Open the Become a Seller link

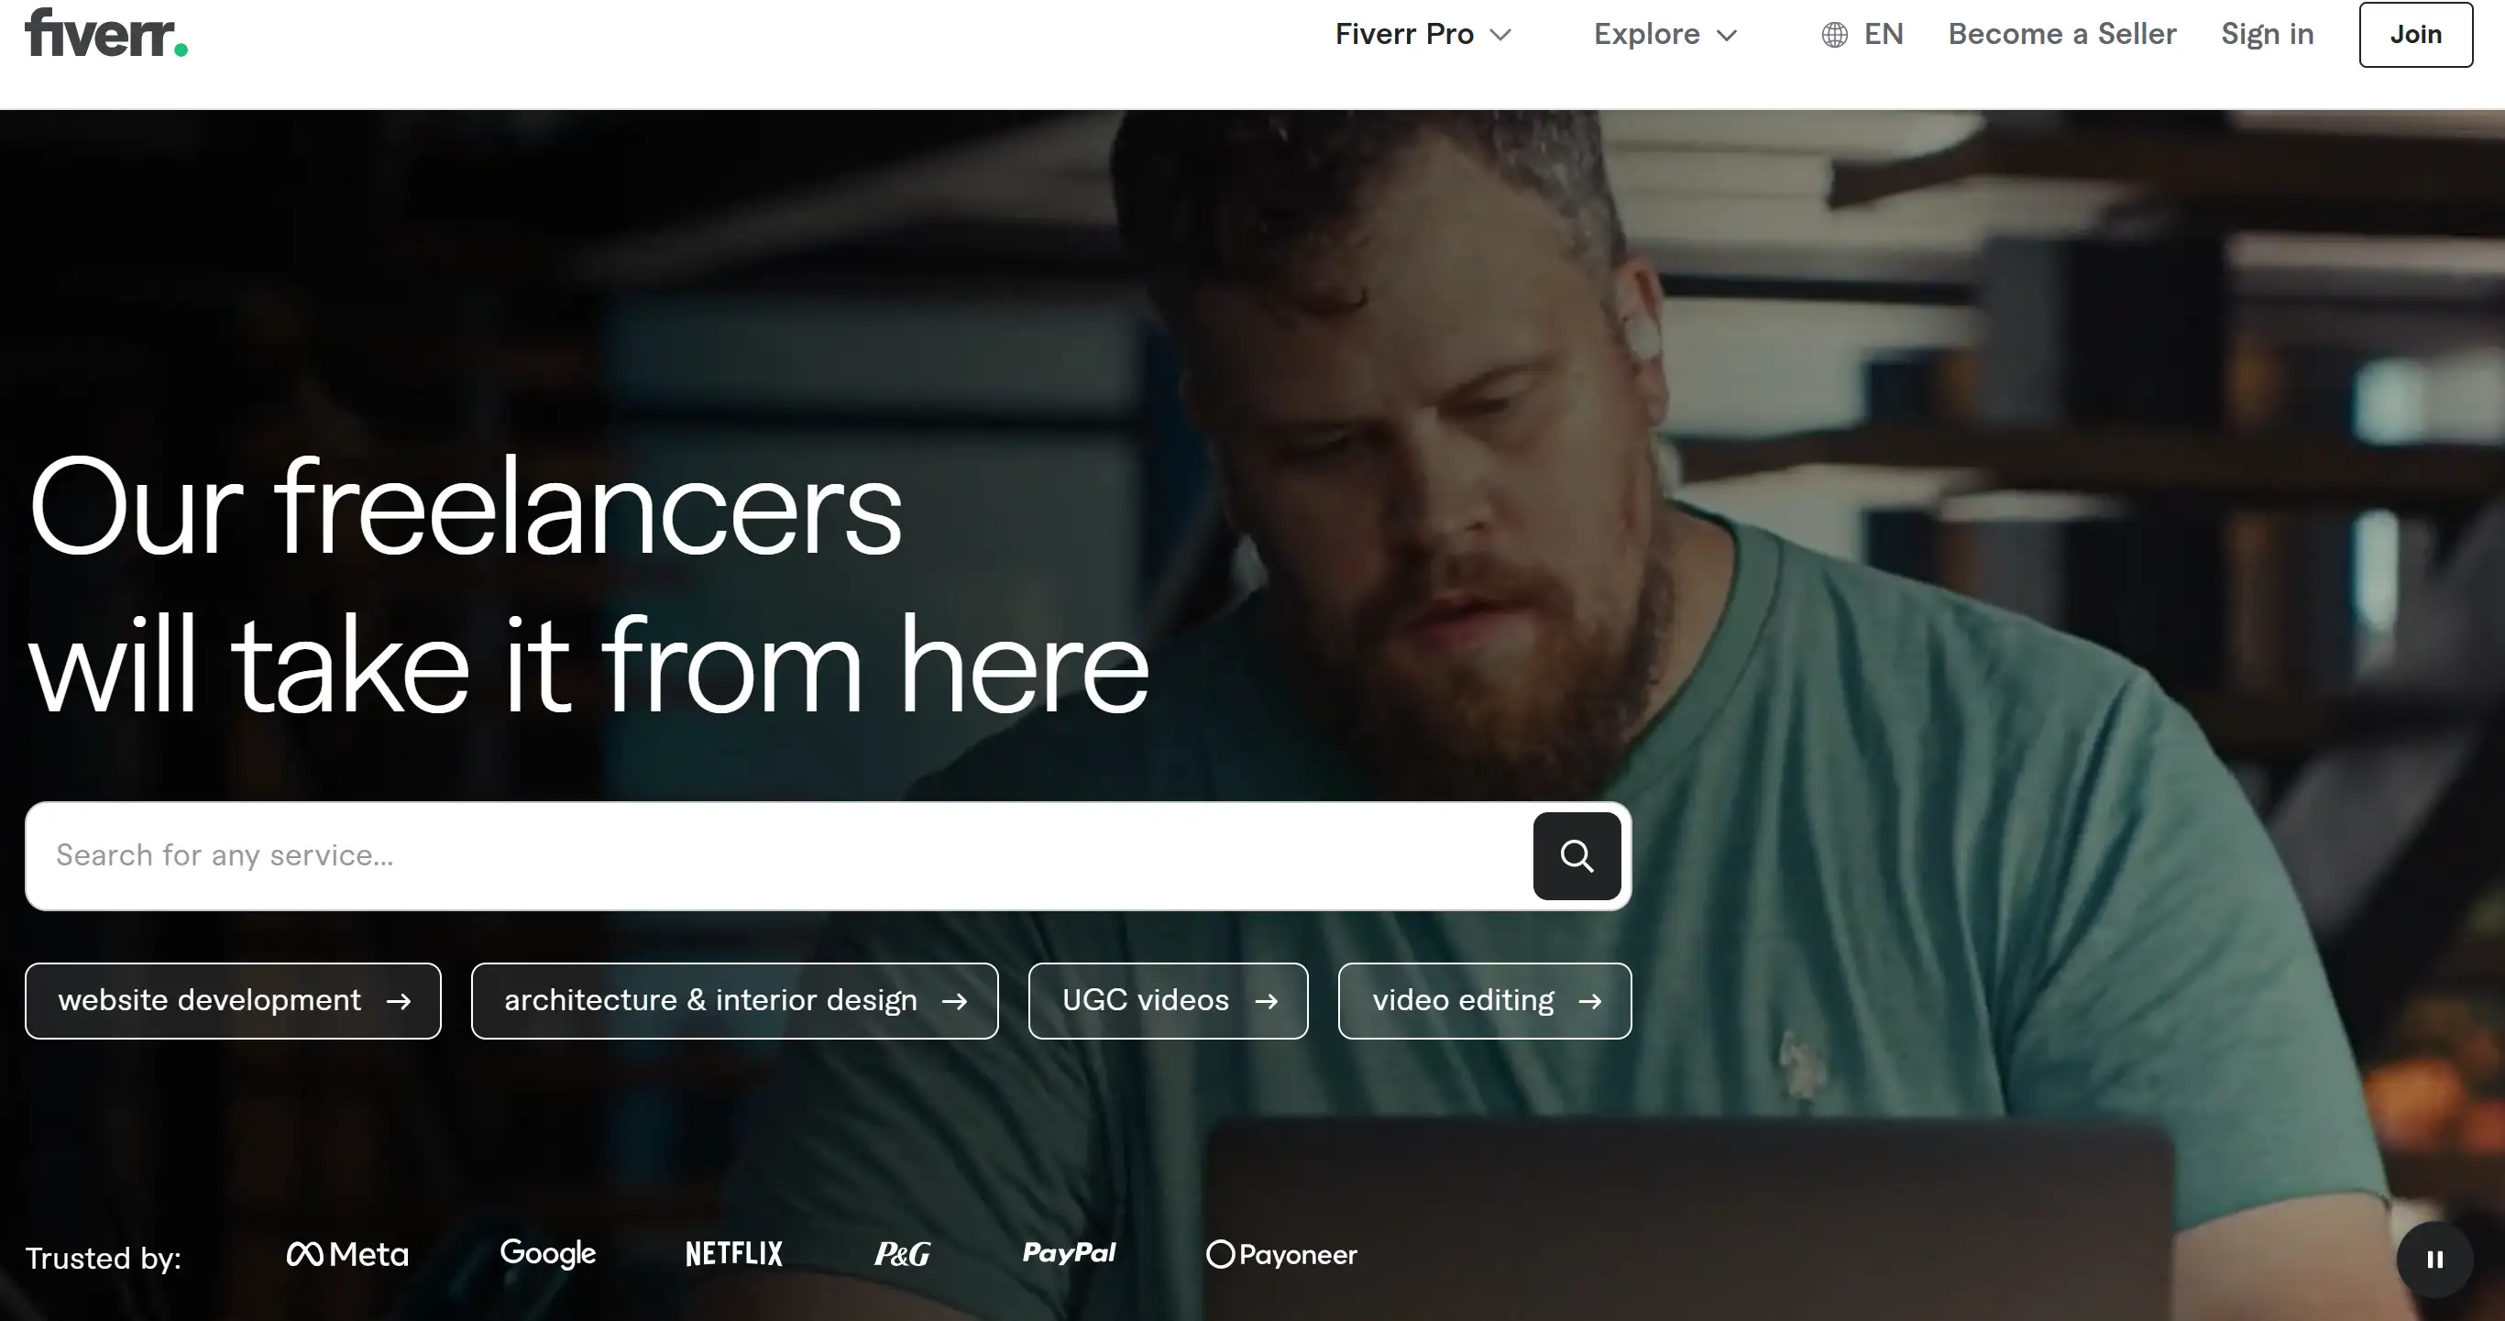2061,34
